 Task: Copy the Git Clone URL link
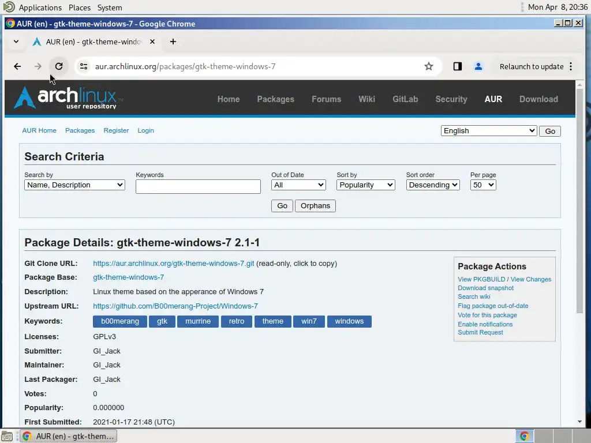pos(173,264)
